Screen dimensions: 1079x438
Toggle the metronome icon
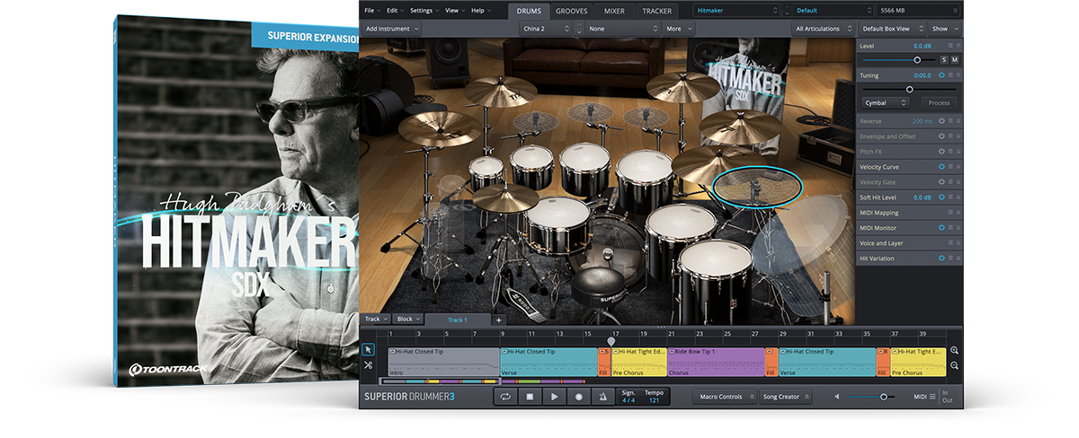click(602, 396)
